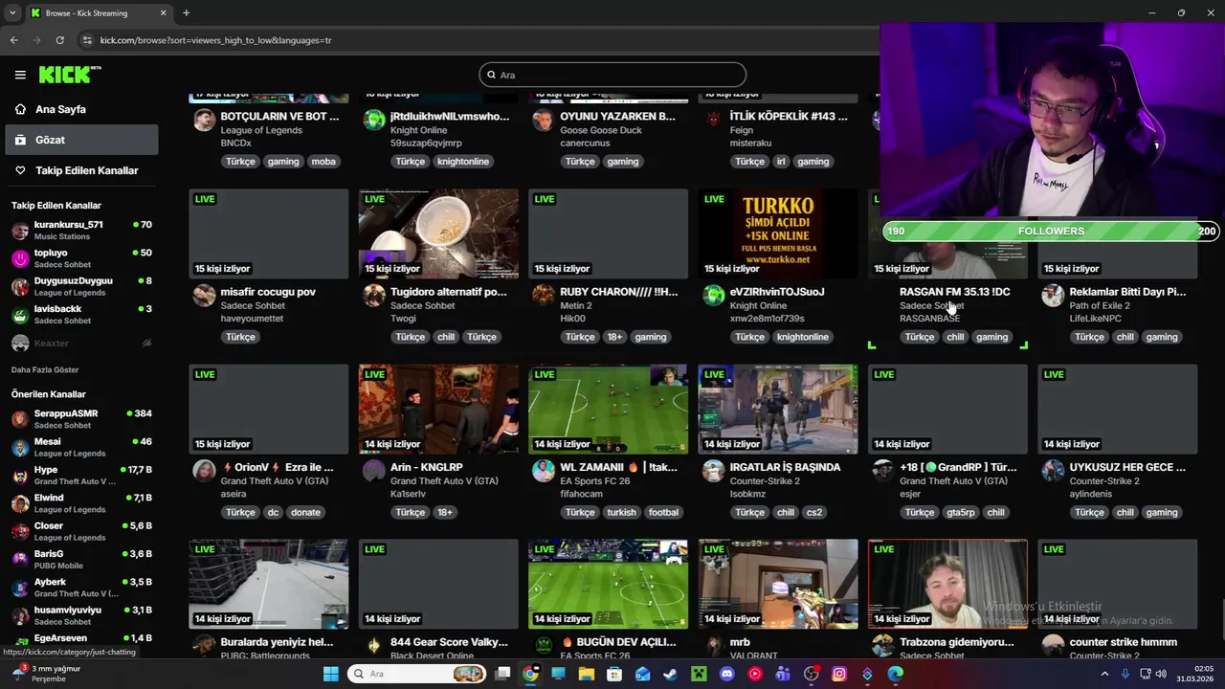The height and width of the screenshot is (689, 1225).
Task: Open Steam from the taskbar
Action: (x=670, y=674)
